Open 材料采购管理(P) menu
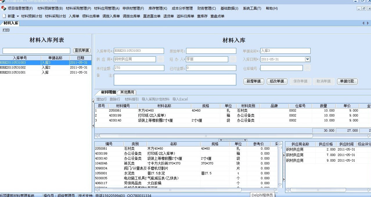 tap(78, 8)
